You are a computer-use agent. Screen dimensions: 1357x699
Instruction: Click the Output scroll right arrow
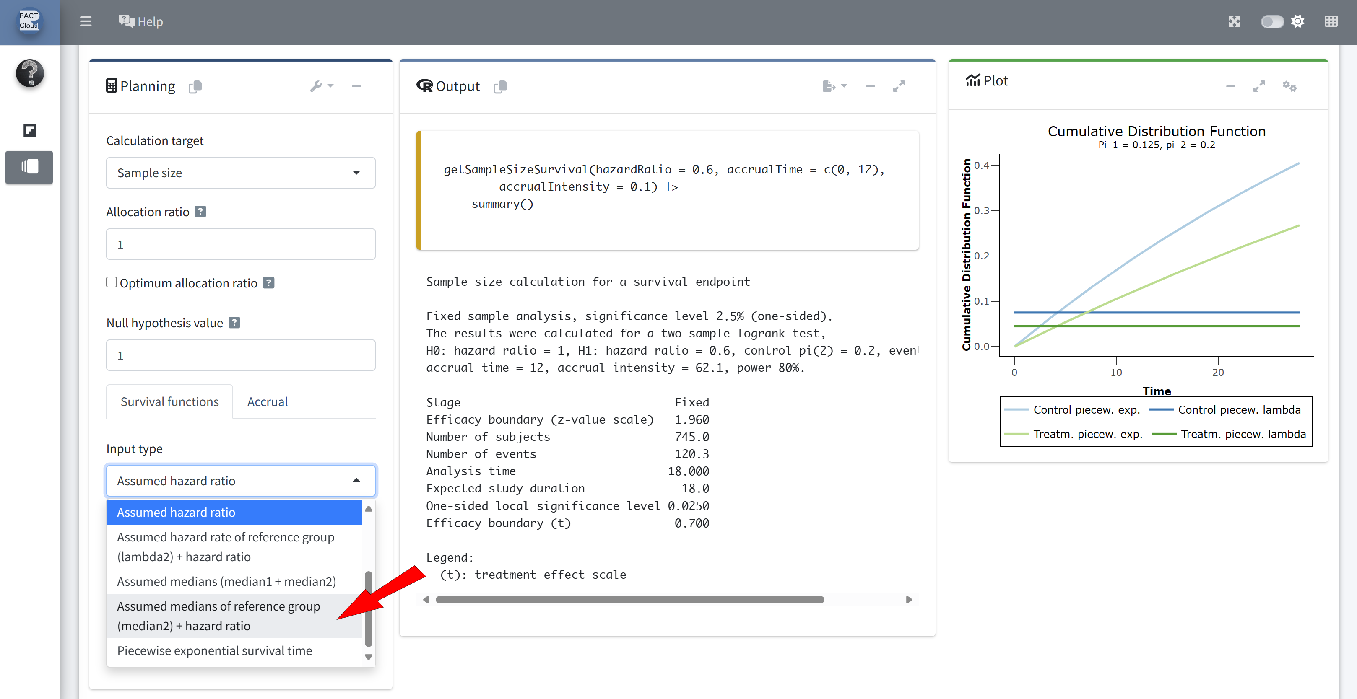[x=908, y=600]
